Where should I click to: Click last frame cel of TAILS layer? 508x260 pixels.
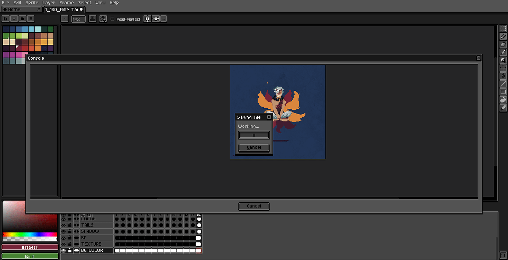pyautogui.click(x=199, y=225)
